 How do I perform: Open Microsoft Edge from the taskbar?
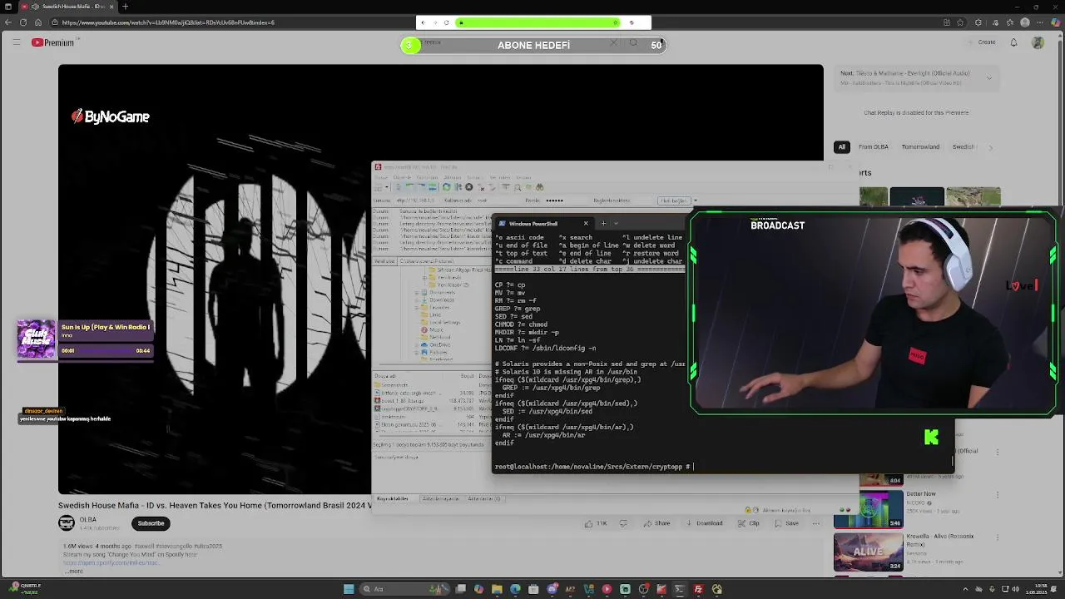pyautogui.click(x=515, y=589)
